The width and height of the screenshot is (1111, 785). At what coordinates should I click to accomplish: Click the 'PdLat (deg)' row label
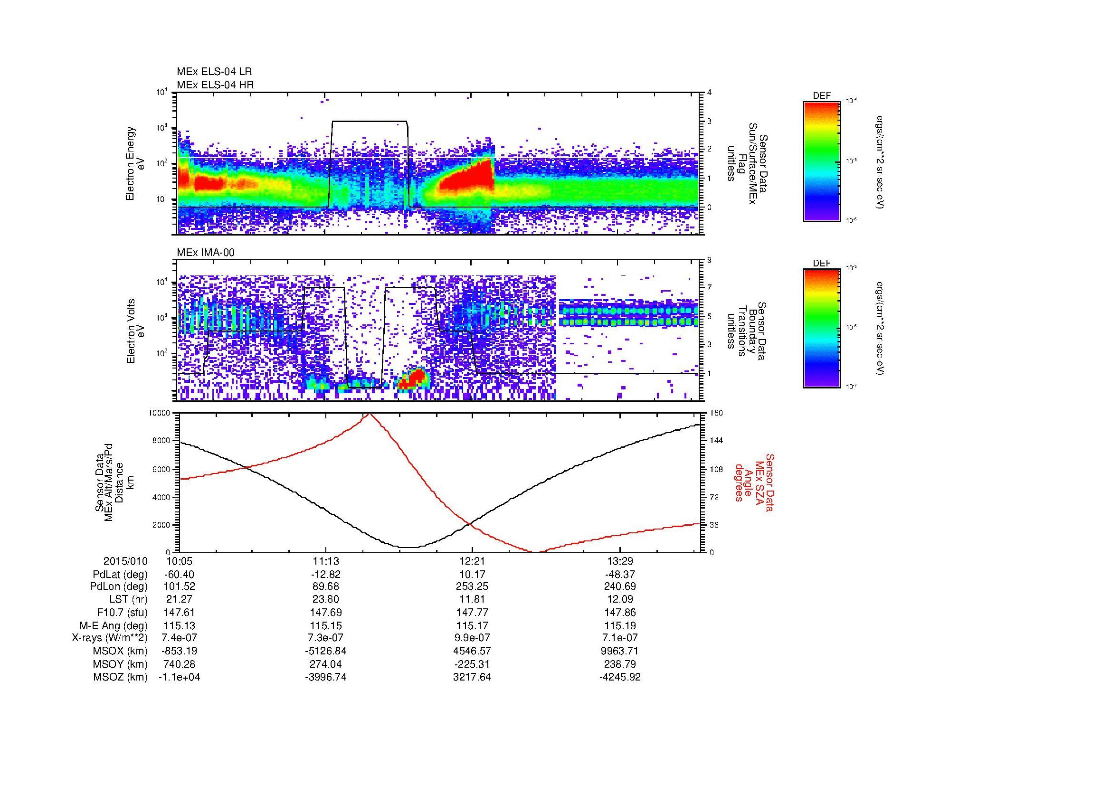[120, 575]
